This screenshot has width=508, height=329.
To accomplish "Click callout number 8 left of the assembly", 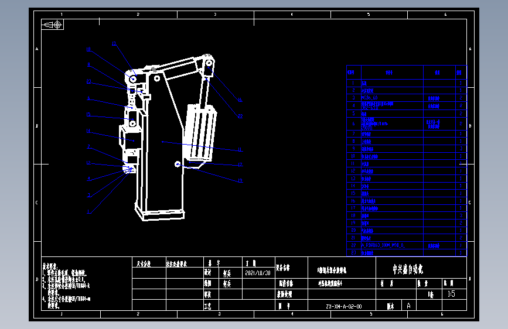I will click(89, 65).
